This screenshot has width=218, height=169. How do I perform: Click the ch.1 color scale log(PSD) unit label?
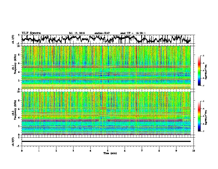tap(206, 72)
